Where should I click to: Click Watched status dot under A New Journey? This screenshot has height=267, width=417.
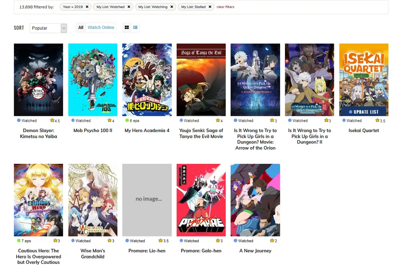(x=235, y=241)
